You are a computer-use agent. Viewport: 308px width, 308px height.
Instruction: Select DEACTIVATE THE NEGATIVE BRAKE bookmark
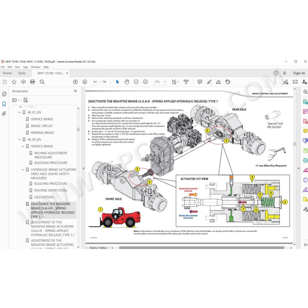pos(53,210)
